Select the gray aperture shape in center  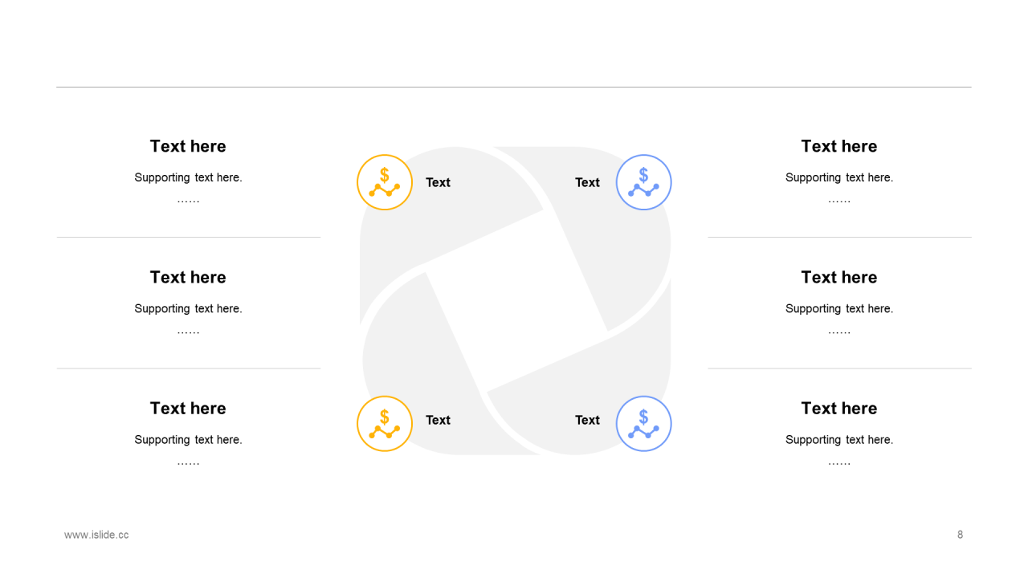tap(515, 300)
